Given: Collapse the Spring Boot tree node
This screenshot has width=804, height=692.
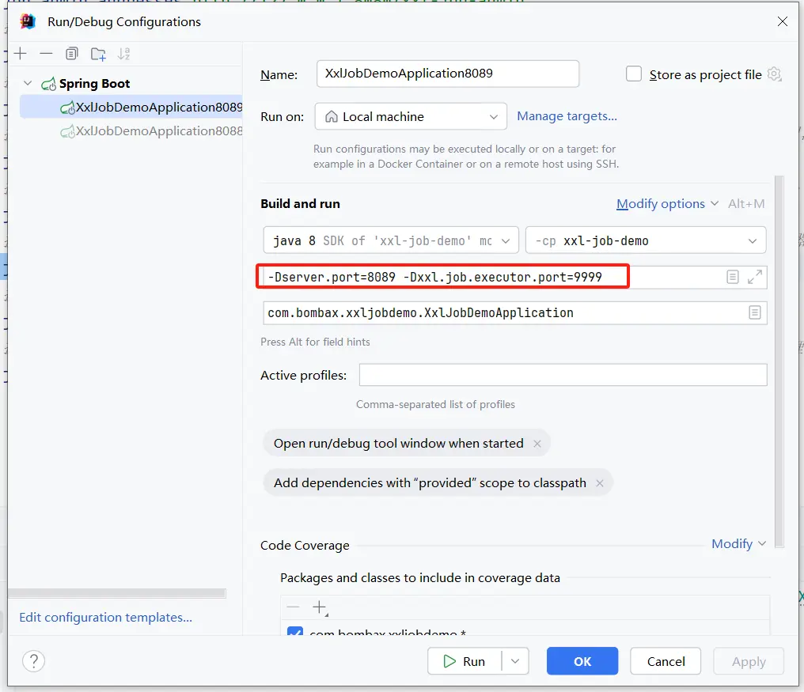Looking at the screenshot, I should point(28,83).
